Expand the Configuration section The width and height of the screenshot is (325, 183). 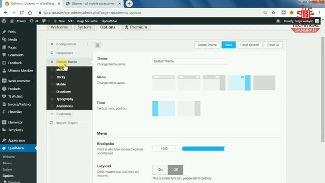[70, 44]
